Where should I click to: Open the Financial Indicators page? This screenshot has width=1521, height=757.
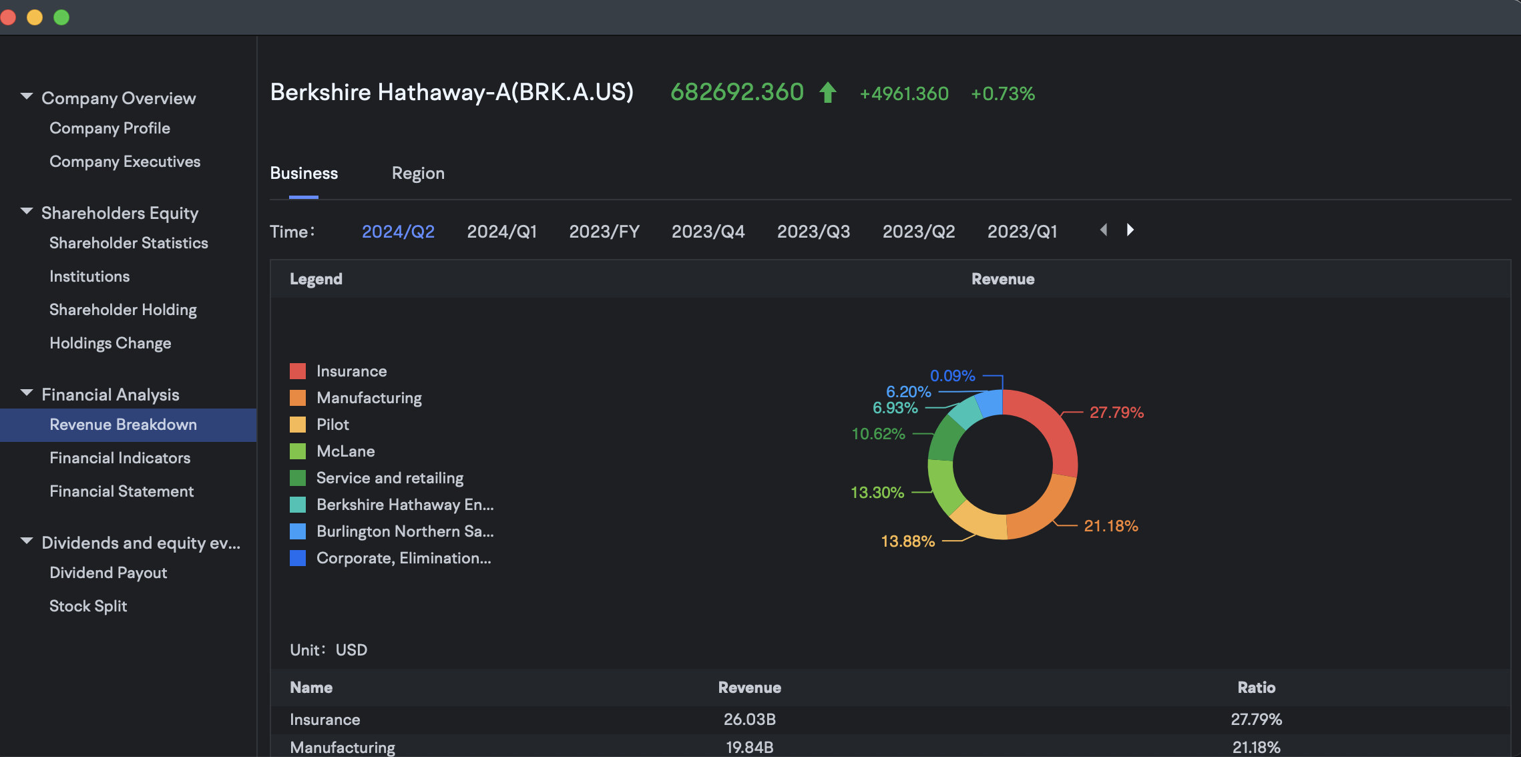click(x=120, y=457)
